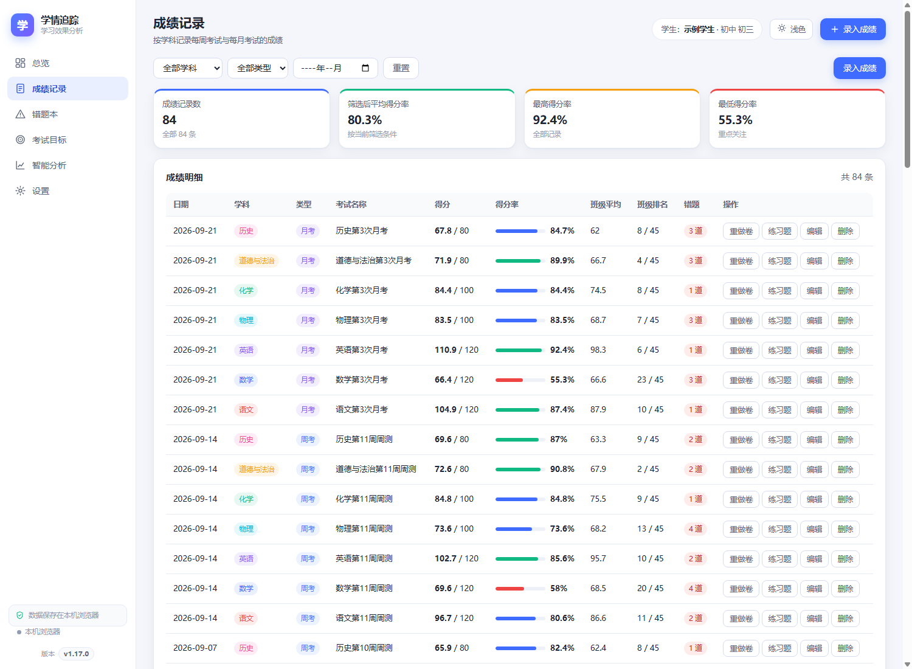Viewport: 912px width, 669px height.
Task: Click the 3 道 badge for 物理第3次月考
Action: pyautogui.click(x=696, y=321)
